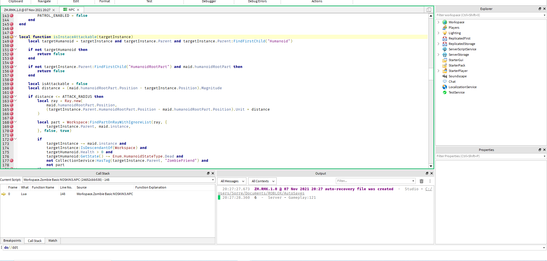Select ServerScriptService icon
547x261 pixels.
(444, 49)
